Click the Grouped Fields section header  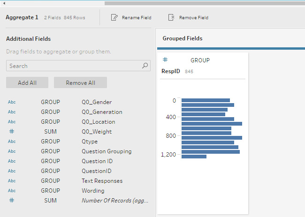pos(183,38)
